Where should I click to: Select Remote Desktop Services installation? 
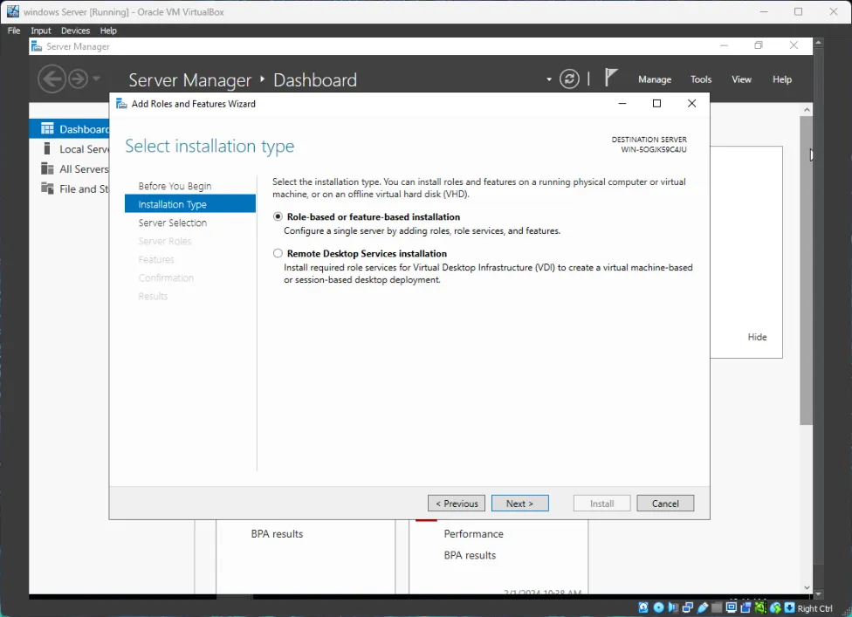[278, 253]
